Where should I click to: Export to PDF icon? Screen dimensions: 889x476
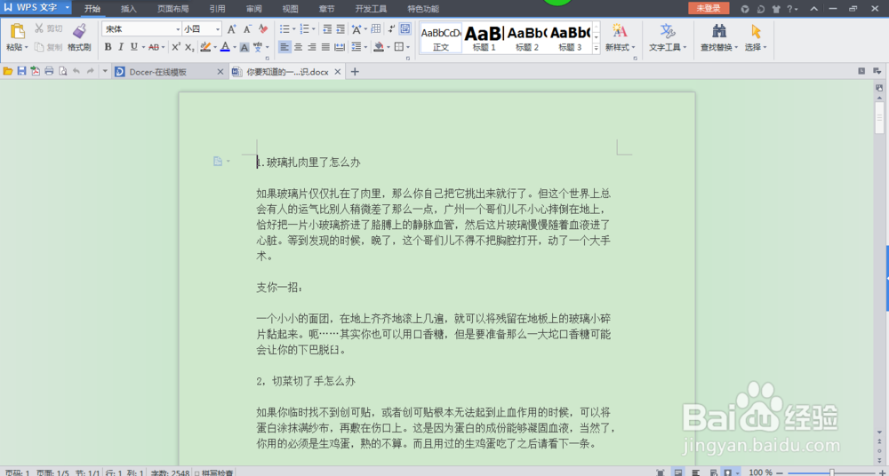pos(36,71)
